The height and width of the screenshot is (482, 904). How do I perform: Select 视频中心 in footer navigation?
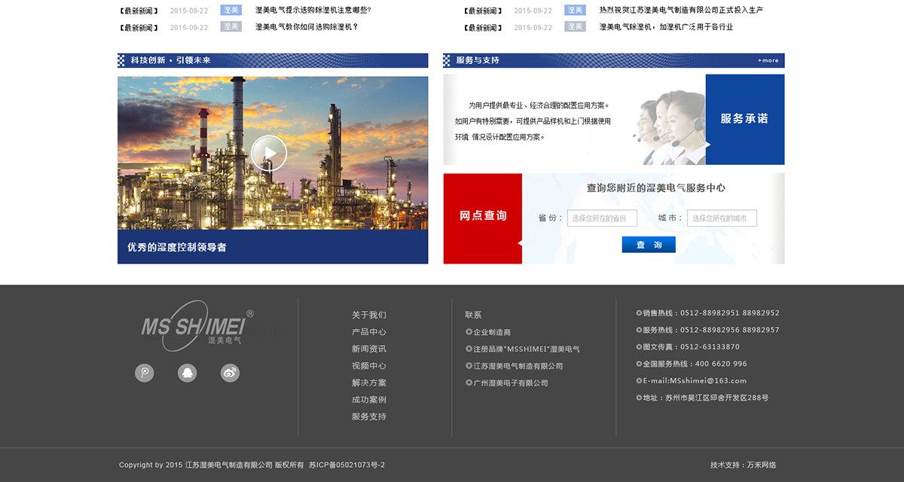pyautogui.click(x=368, y=366)
